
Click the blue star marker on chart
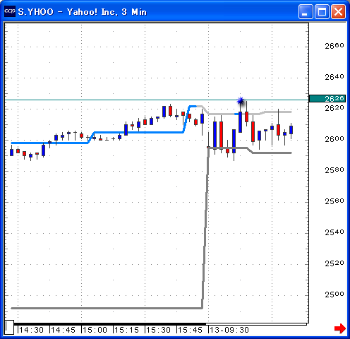(x=241, y=101)
